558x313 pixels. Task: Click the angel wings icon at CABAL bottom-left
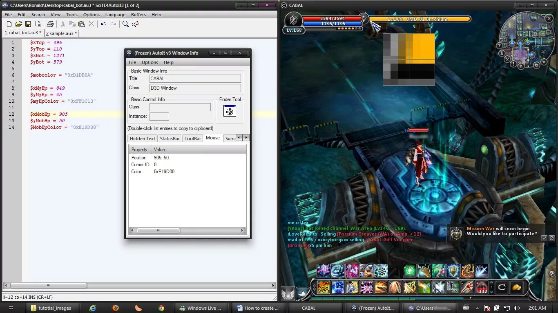pyautogui.click(x=287, y=293)
